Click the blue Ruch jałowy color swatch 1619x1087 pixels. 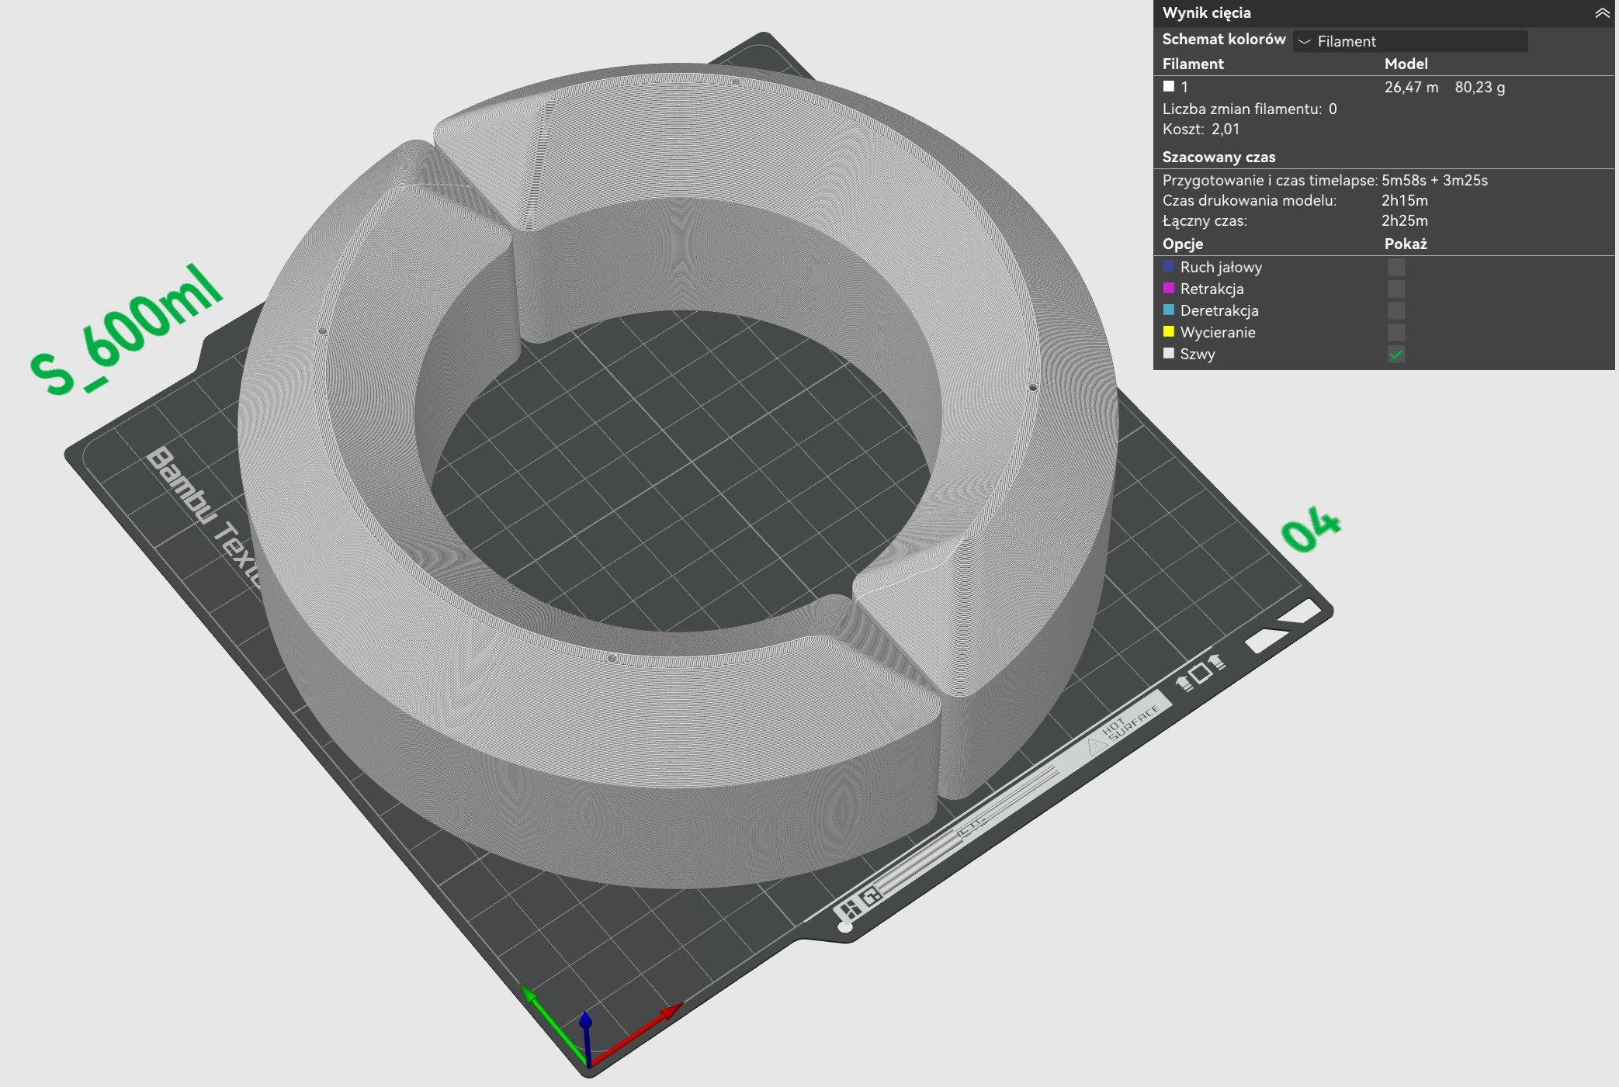[1169, 266]
